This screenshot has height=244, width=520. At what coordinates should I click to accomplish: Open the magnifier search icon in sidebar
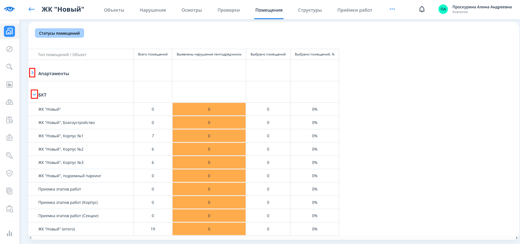[x=9, y=67]
